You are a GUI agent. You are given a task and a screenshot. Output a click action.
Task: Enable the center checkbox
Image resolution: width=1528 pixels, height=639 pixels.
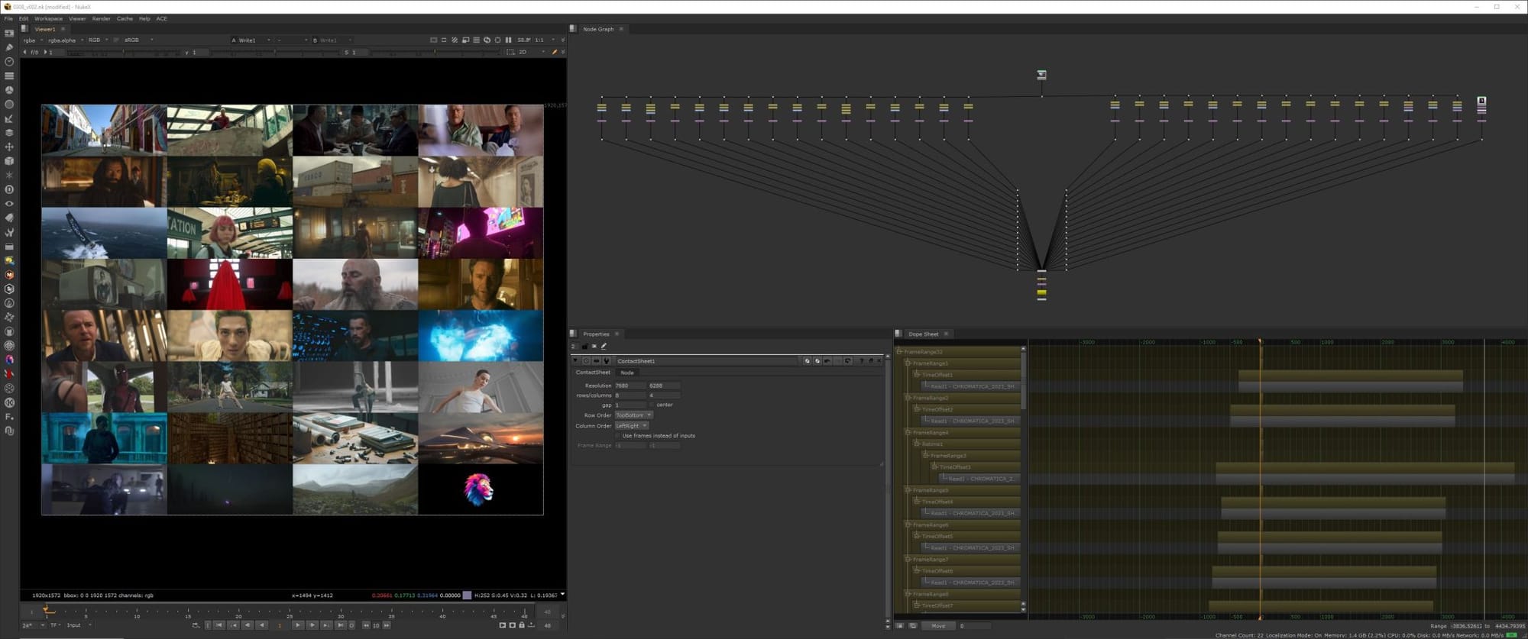tap(652, 405)
